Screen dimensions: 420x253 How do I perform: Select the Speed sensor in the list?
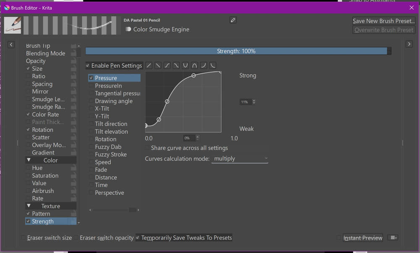click(x=103, y=162)
